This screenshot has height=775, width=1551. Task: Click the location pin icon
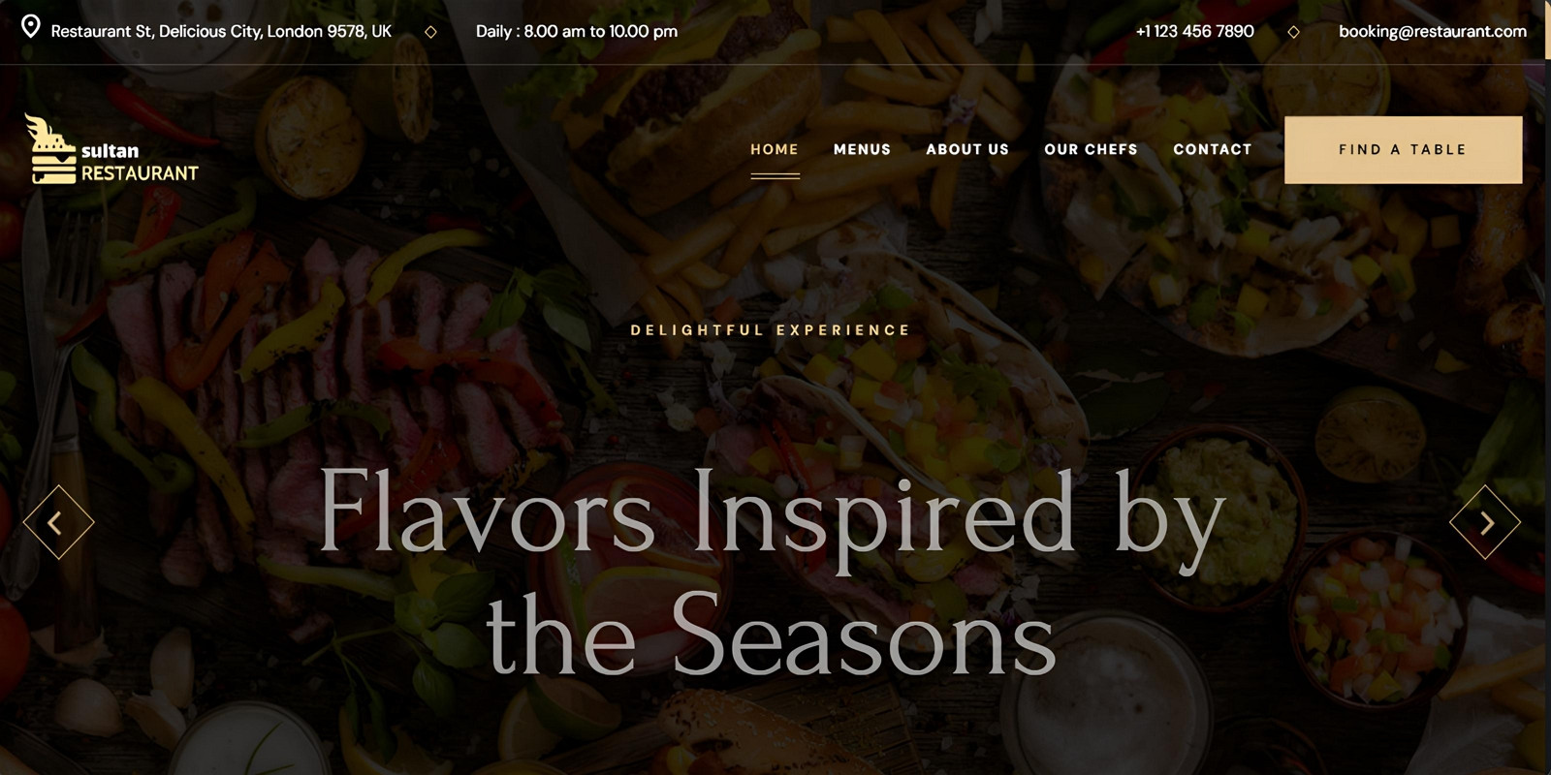[31, 26]
